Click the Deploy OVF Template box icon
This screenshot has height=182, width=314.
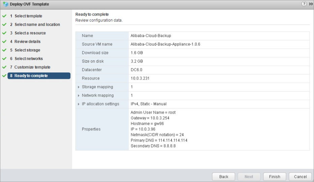(5, 4)
